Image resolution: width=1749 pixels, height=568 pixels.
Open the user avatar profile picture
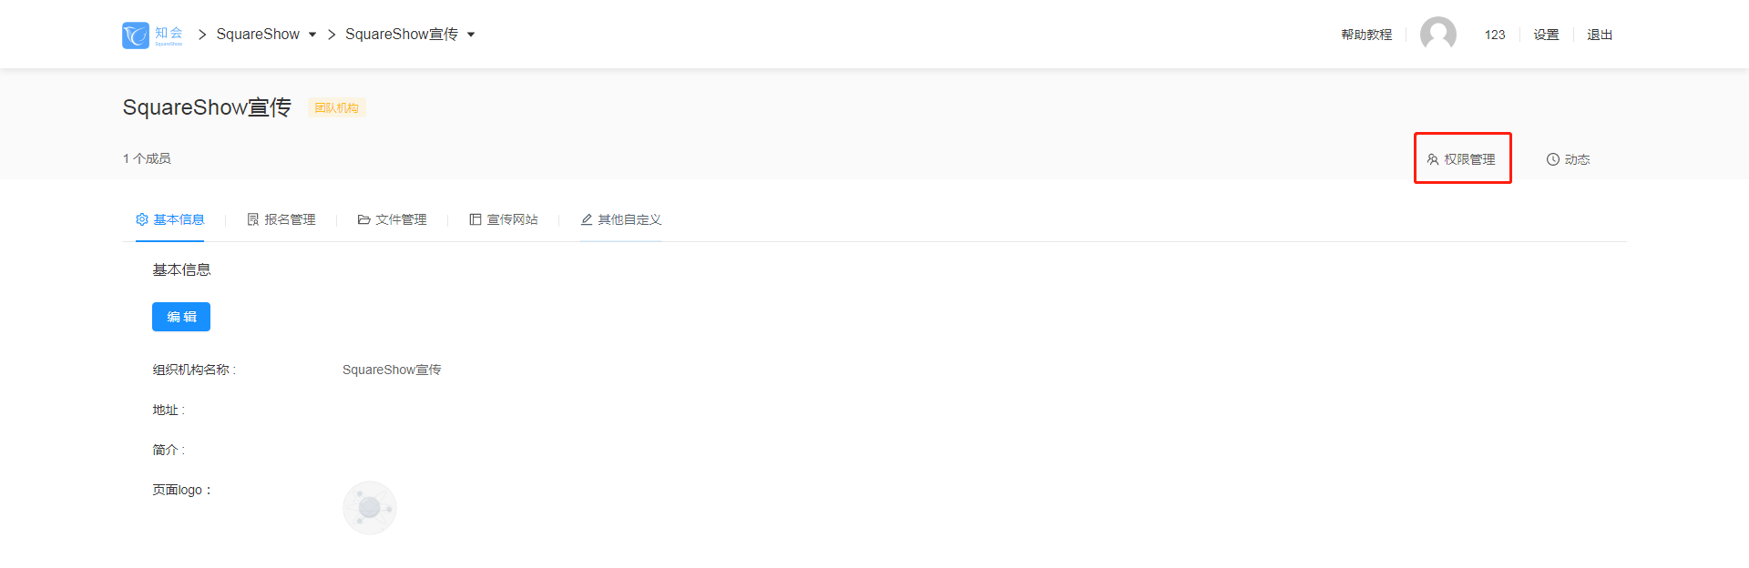click(x=1438, y=35)
